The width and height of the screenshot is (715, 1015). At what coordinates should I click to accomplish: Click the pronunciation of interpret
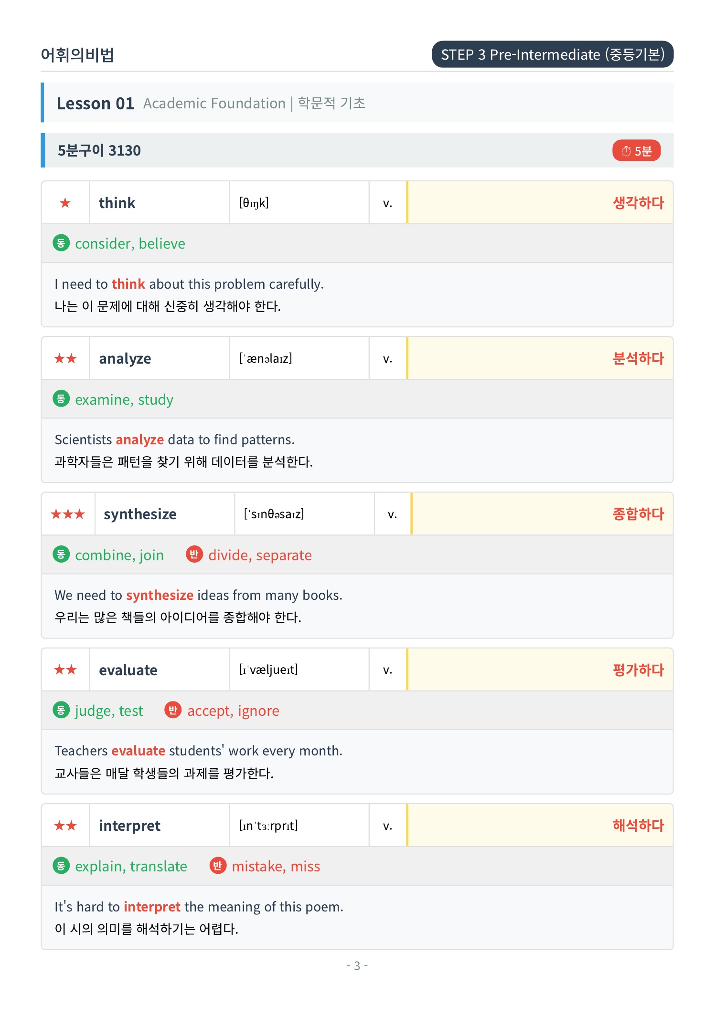coord(268,826)
